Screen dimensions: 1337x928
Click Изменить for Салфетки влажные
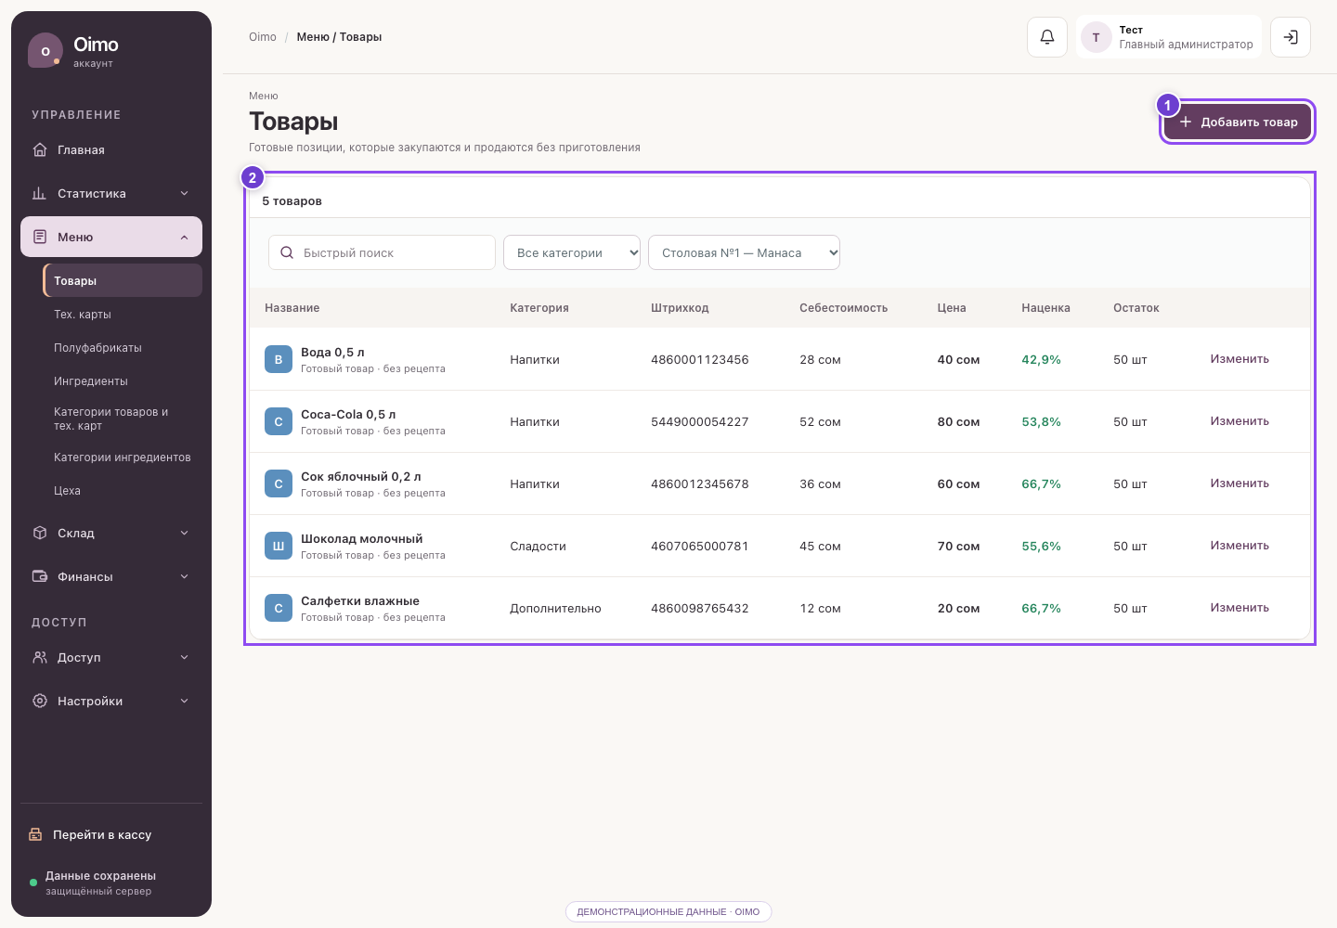point(1240,608)
